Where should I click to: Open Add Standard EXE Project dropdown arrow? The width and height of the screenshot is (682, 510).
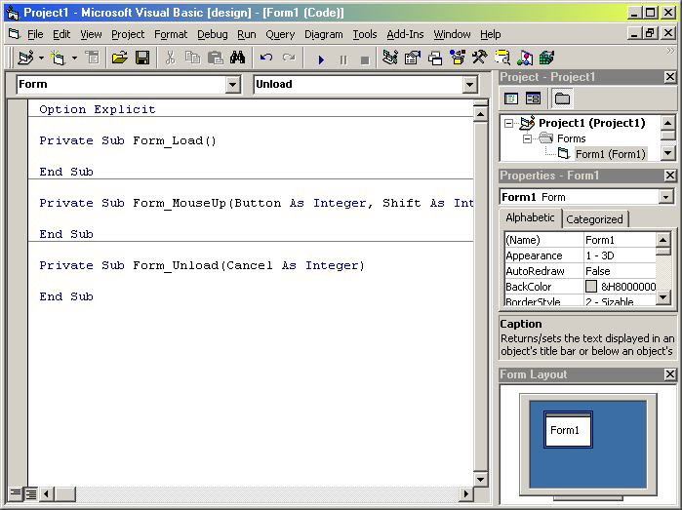(41, 58)
